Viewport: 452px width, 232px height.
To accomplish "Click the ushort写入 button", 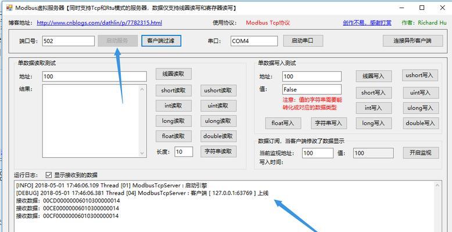I will click(419, 75).
